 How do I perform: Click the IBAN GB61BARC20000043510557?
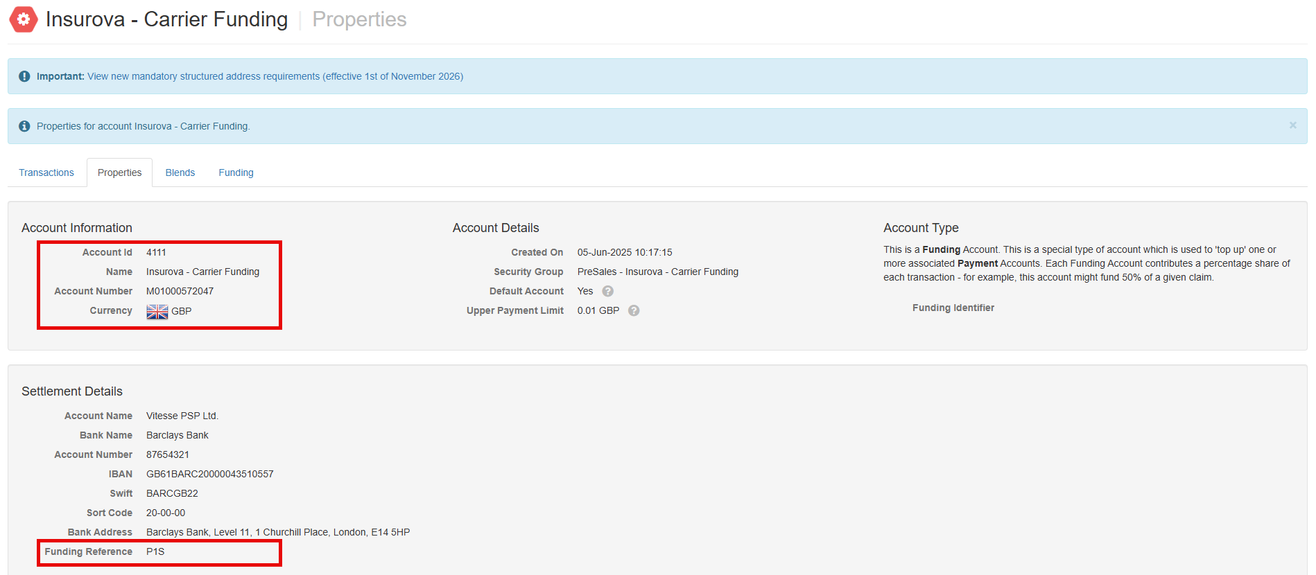click(x=210, y=474)
